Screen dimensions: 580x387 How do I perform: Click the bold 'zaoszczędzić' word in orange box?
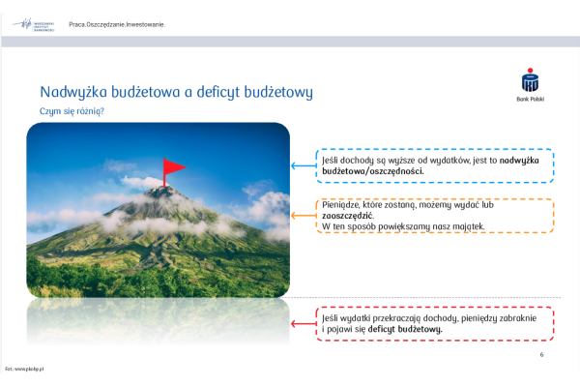click(348, 216)
